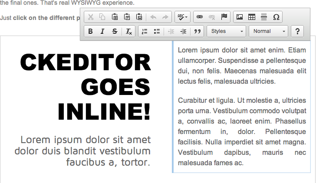Toggle strikethrough formatting
This screenshot has height=183, width=316.
click(x=115, y=31)
